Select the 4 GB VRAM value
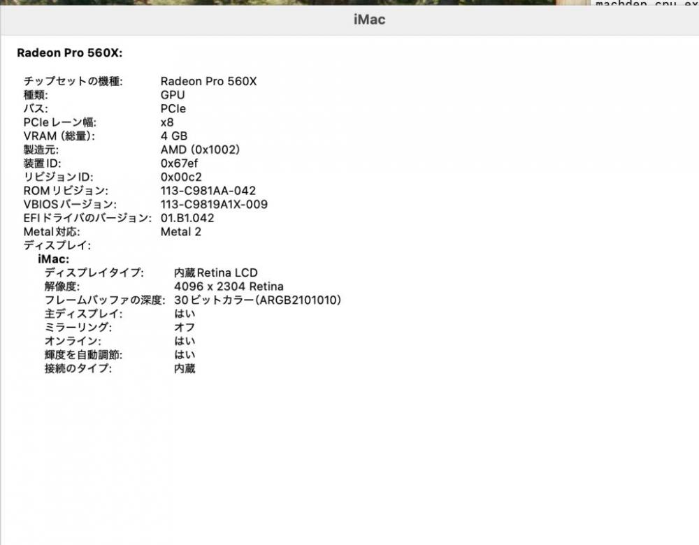The image size is (699, 545). point(174,136)
